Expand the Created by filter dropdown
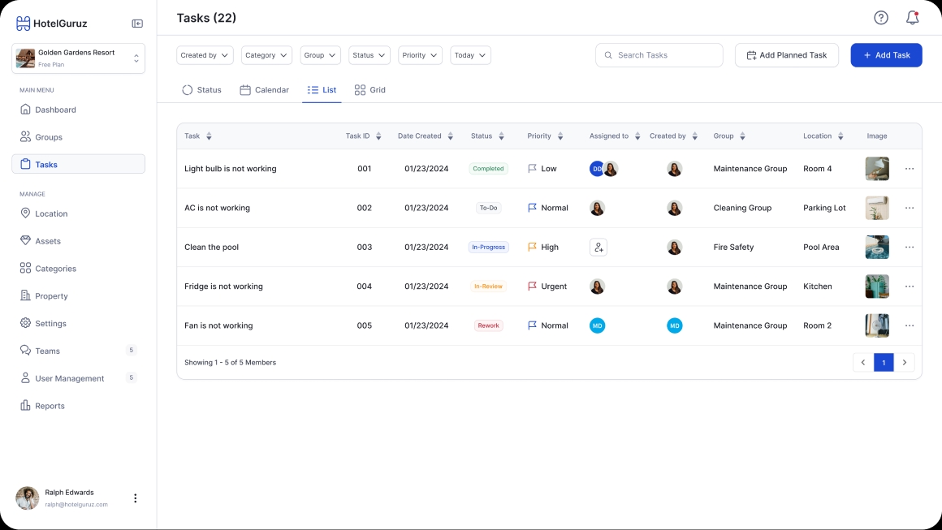 (x=205, y=55)
